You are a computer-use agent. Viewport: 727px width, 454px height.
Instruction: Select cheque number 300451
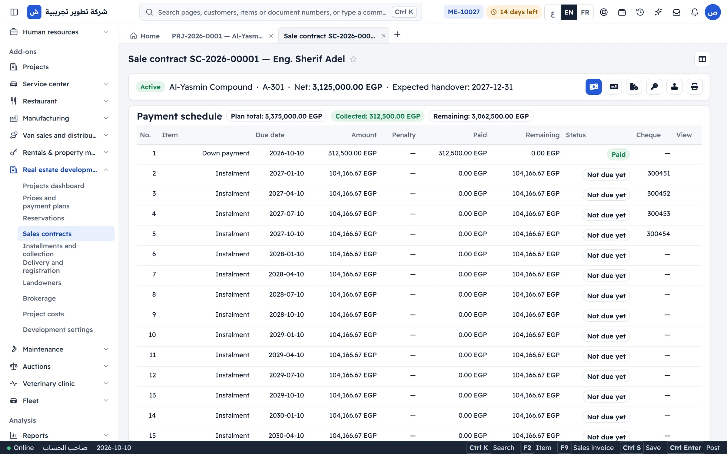pyautogui.click(x=659, y=173)
